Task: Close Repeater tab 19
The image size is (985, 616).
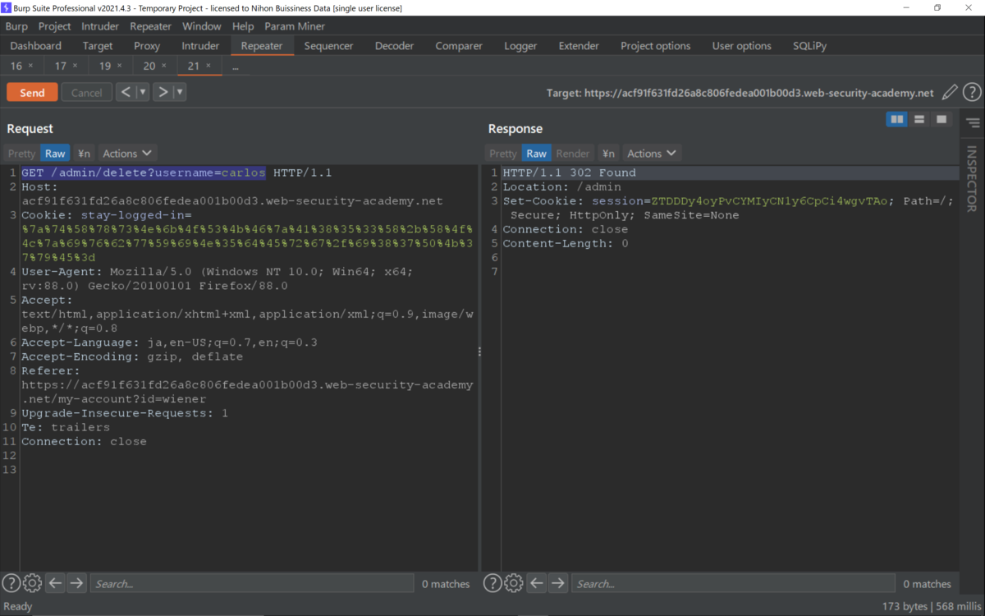Action: click(x=120, y=66)
